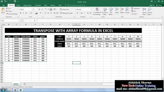Toggle Center horizontal alignment
Viewport: 164px width, 92px height.
tap(48, 13)
